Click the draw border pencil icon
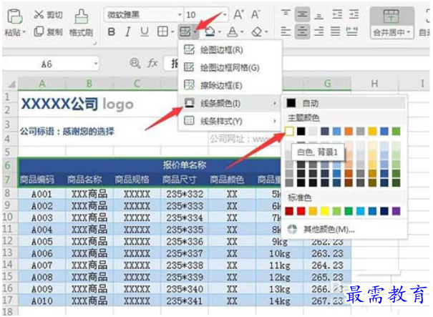433x317 pixels. (185, 31)
